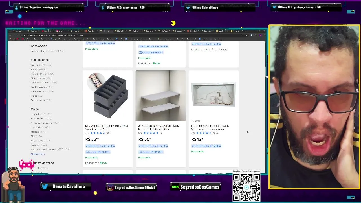Viewport: 361px width, 203px height.
Task: Click 20% OFF Linha de crédito under R$ 137
Action: point(206,146)
